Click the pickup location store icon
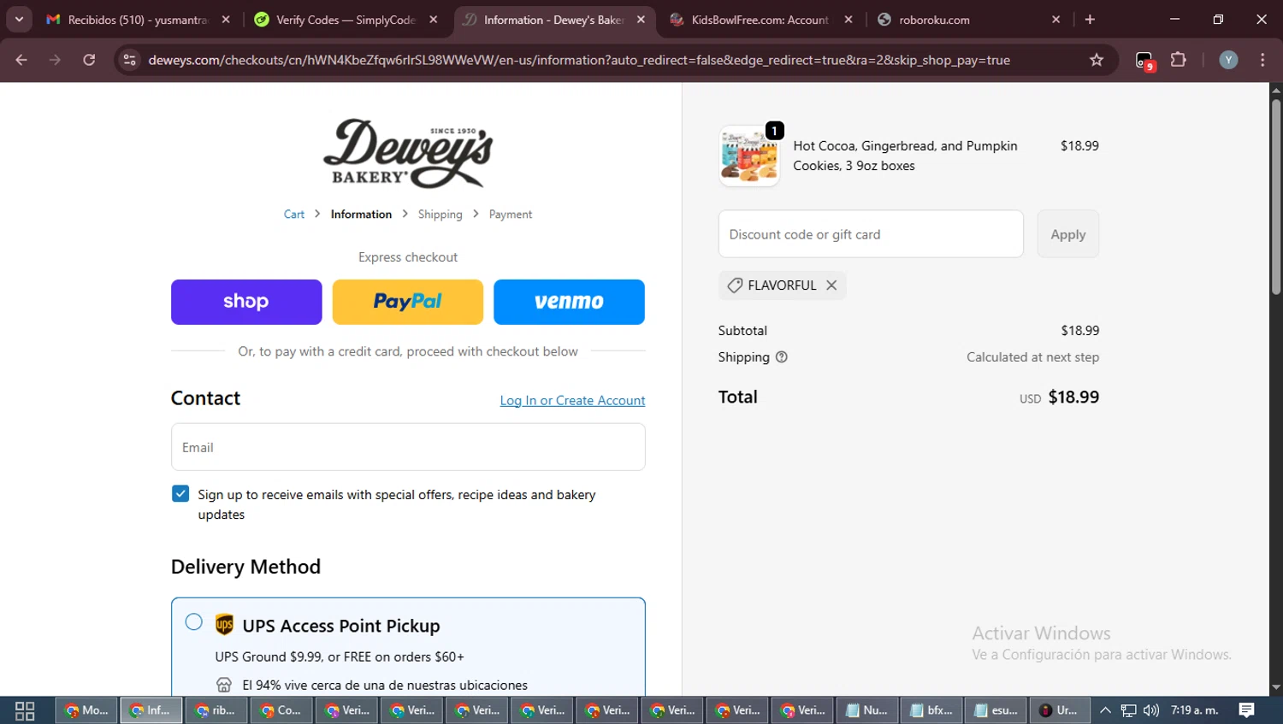 tap(224, 685)
